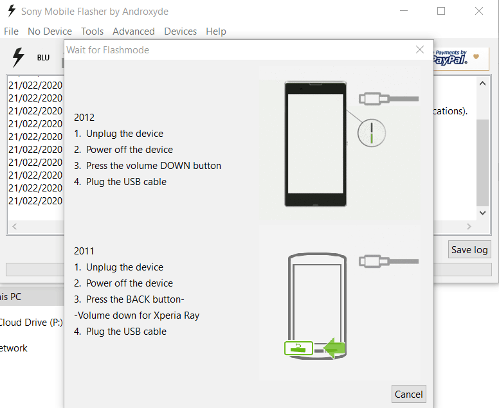
Task: Click the log horizontal scrollbar left arrow
Action: coord(15,226)
